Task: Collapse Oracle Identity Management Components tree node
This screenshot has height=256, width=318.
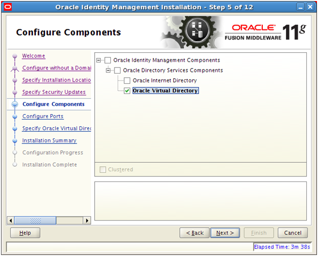Action: 99,60
